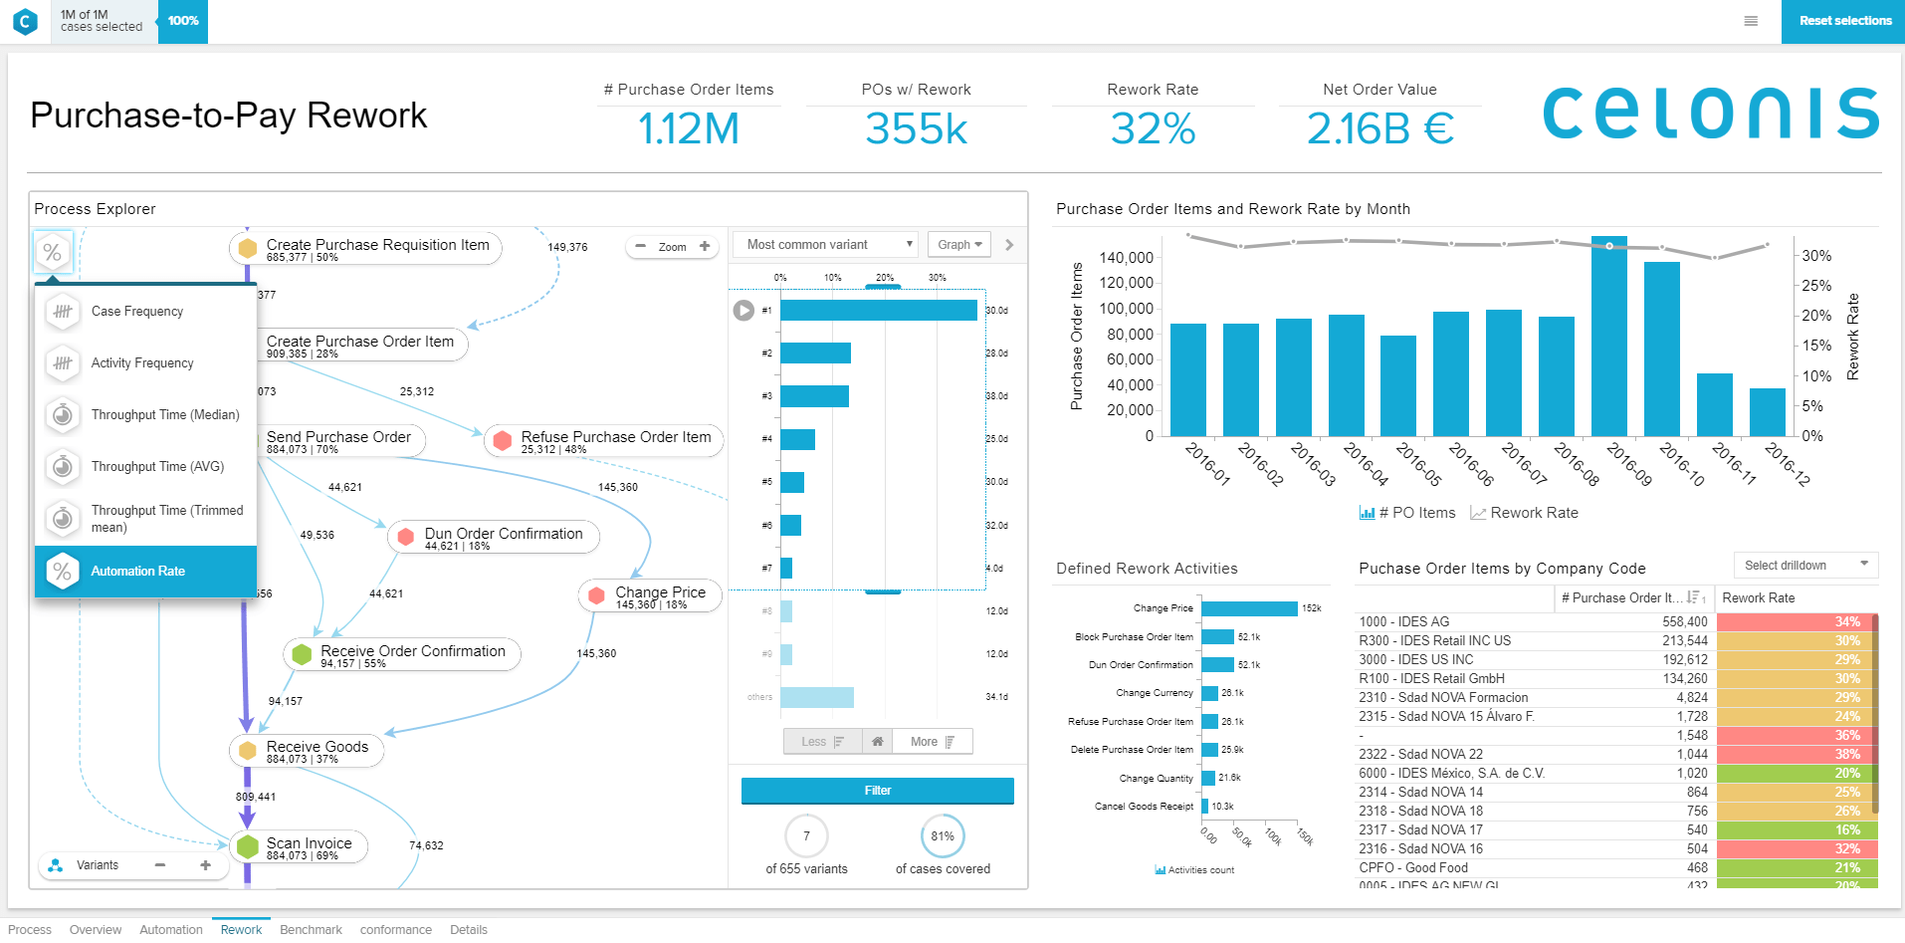The width and height of the screenshot is (1905, 943).
Task: Decrease shown variants with the minus icon
Action: [x=159, y=865]
